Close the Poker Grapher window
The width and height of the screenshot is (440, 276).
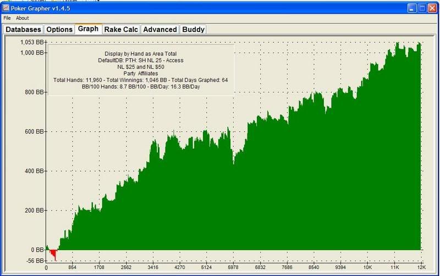click(x=432, y=8)
